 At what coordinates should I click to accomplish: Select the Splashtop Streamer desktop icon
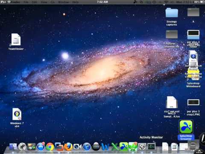[x=186, y=127]
